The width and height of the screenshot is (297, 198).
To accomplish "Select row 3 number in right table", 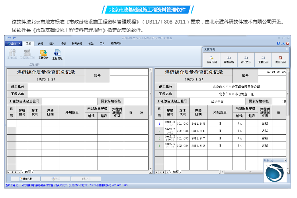I will pos(159,138).
